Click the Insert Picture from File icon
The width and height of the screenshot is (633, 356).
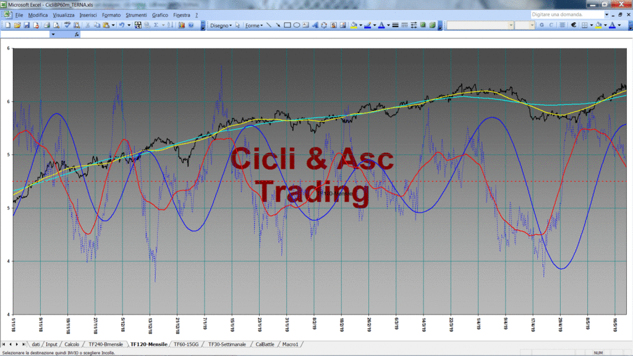pos(342,25)
